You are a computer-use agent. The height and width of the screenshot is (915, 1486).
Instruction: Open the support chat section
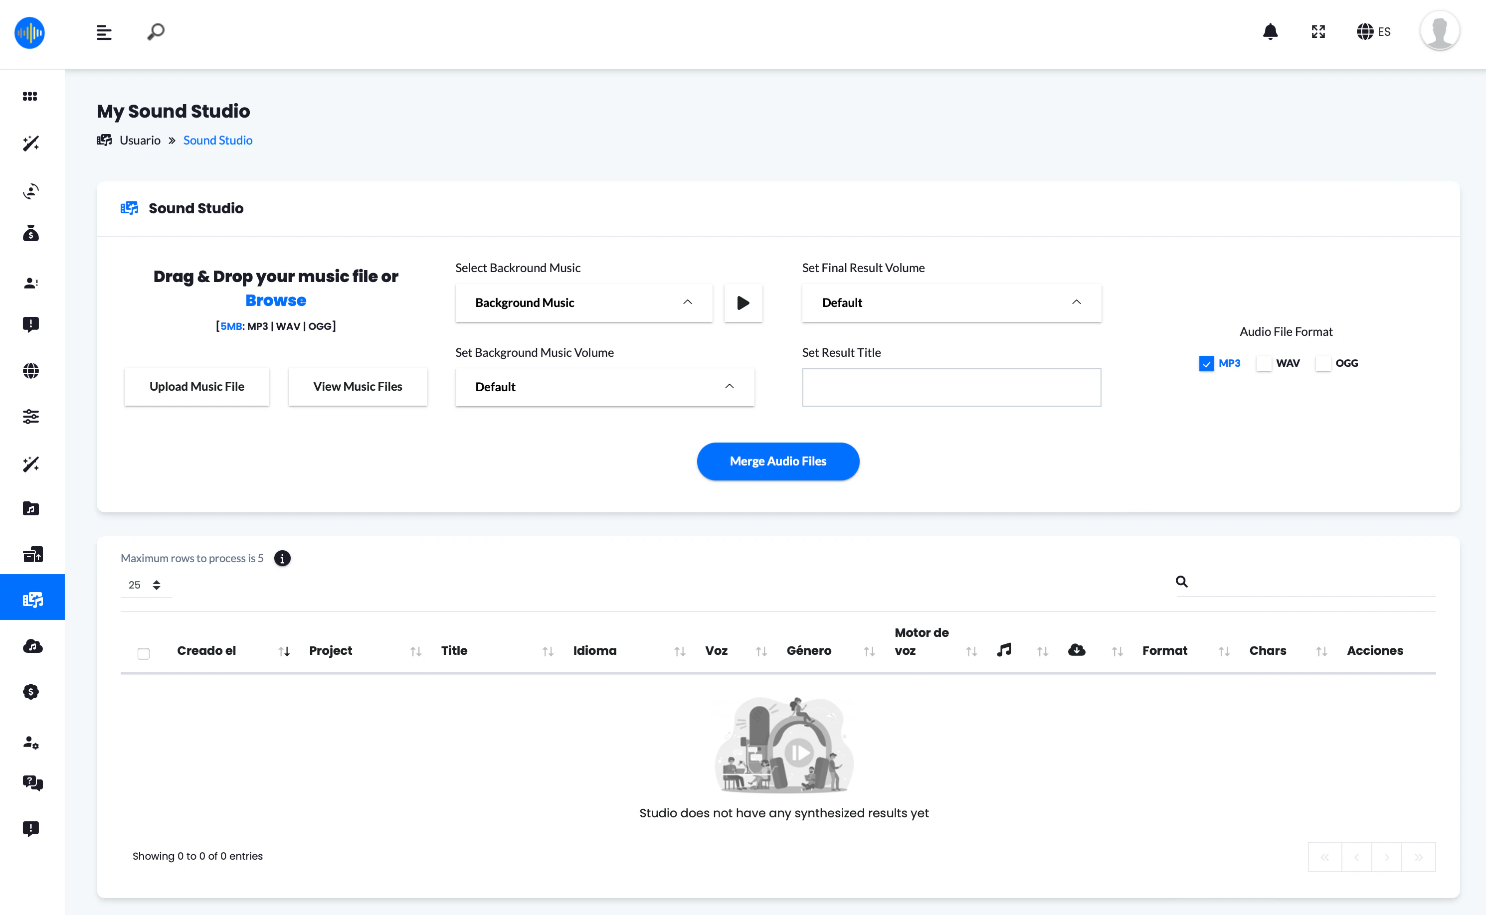[x=31, y=782]
